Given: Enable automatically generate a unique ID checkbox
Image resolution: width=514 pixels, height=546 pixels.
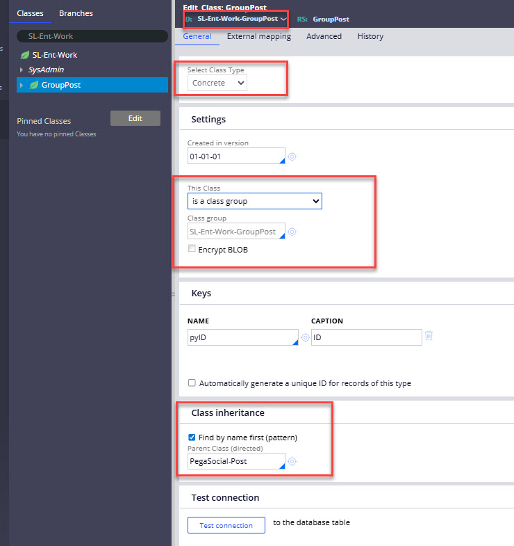Looking at the screenshot, I should coord(192,383).
